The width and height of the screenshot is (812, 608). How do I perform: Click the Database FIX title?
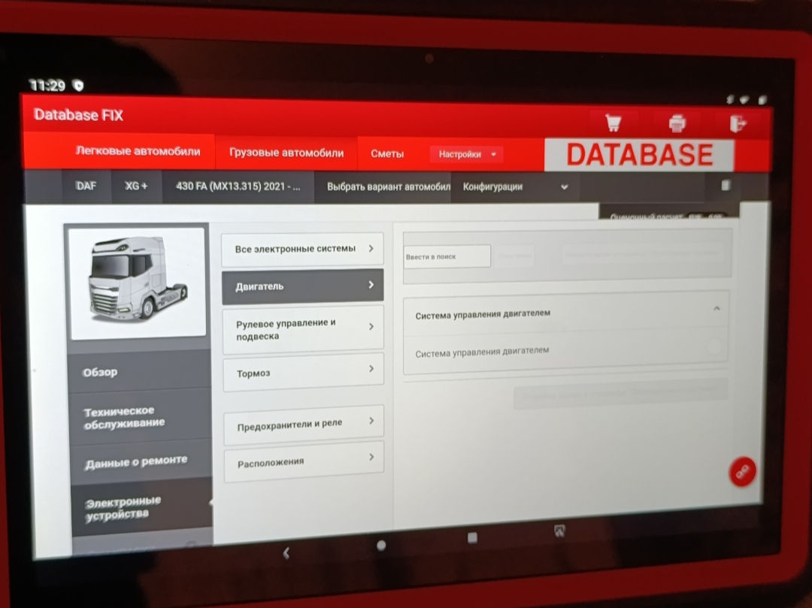point(78,115)
